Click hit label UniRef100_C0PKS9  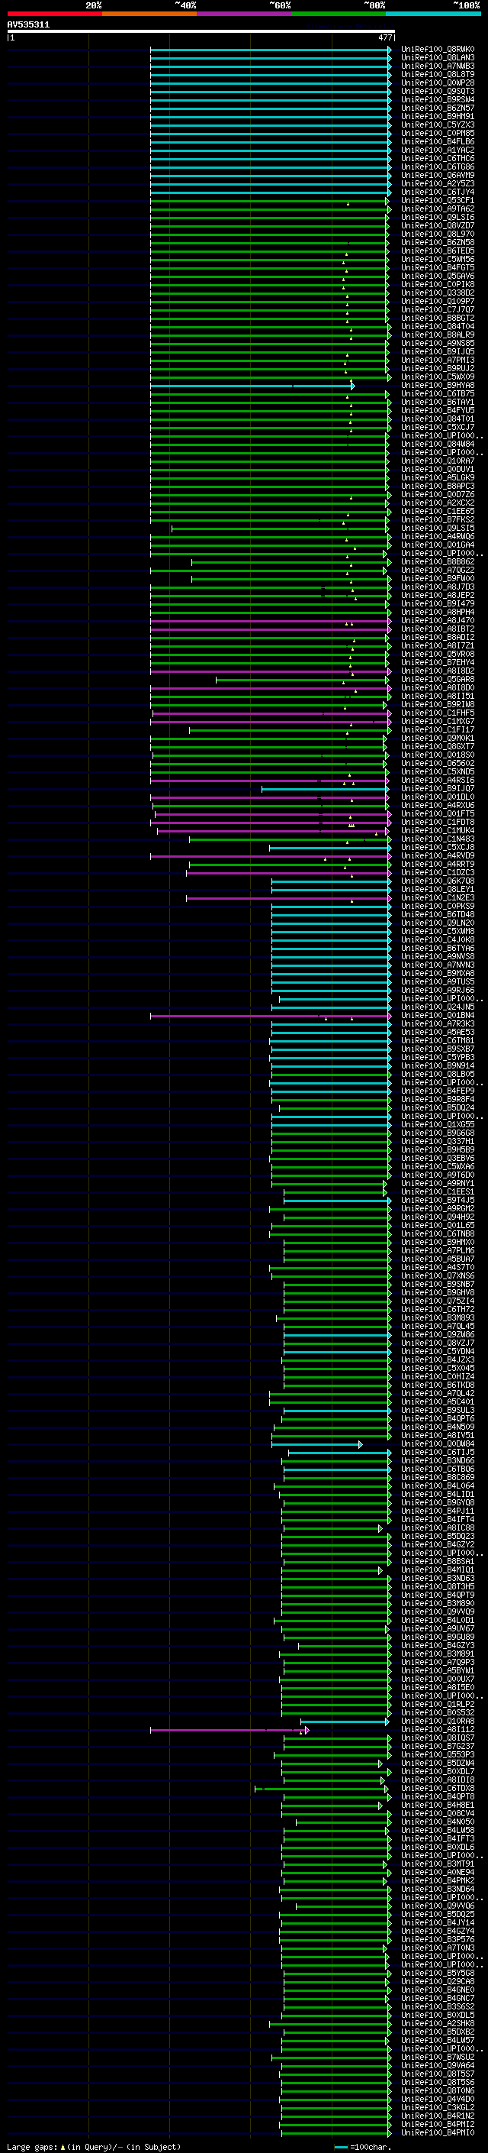437,906
